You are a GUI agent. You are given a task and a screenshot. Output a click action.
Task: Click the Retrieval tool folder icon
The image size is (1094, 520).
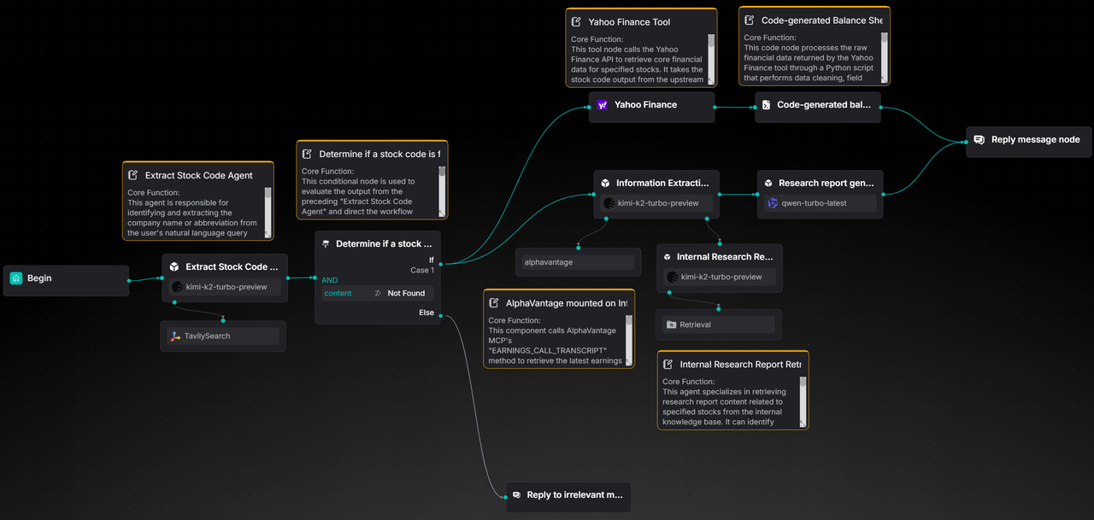pyautogui.click(x=671, y=324)
